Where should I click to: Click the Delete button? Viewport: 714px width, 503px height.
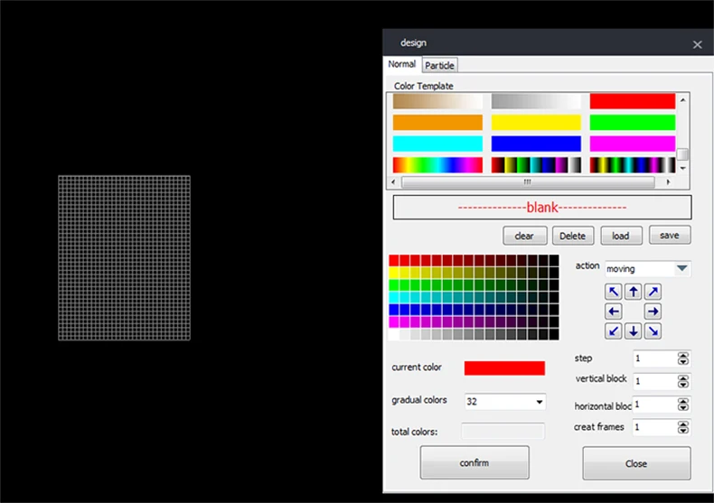(572, 236)
